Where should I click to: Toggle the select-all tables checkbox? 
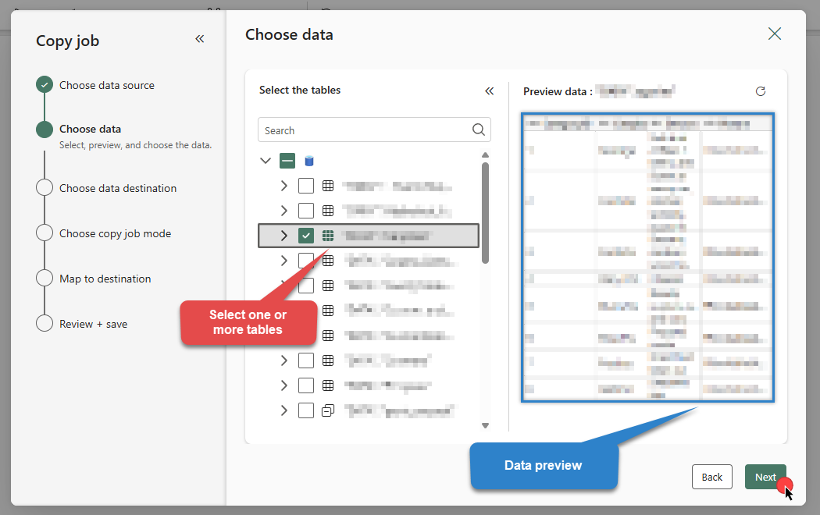click(287, 160)
